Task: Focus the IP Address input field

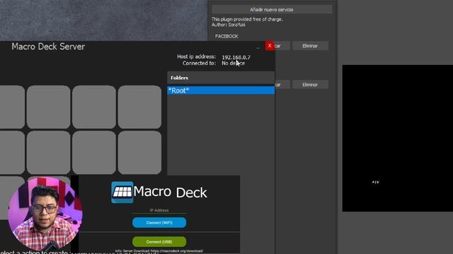Action: click(159, 210)
